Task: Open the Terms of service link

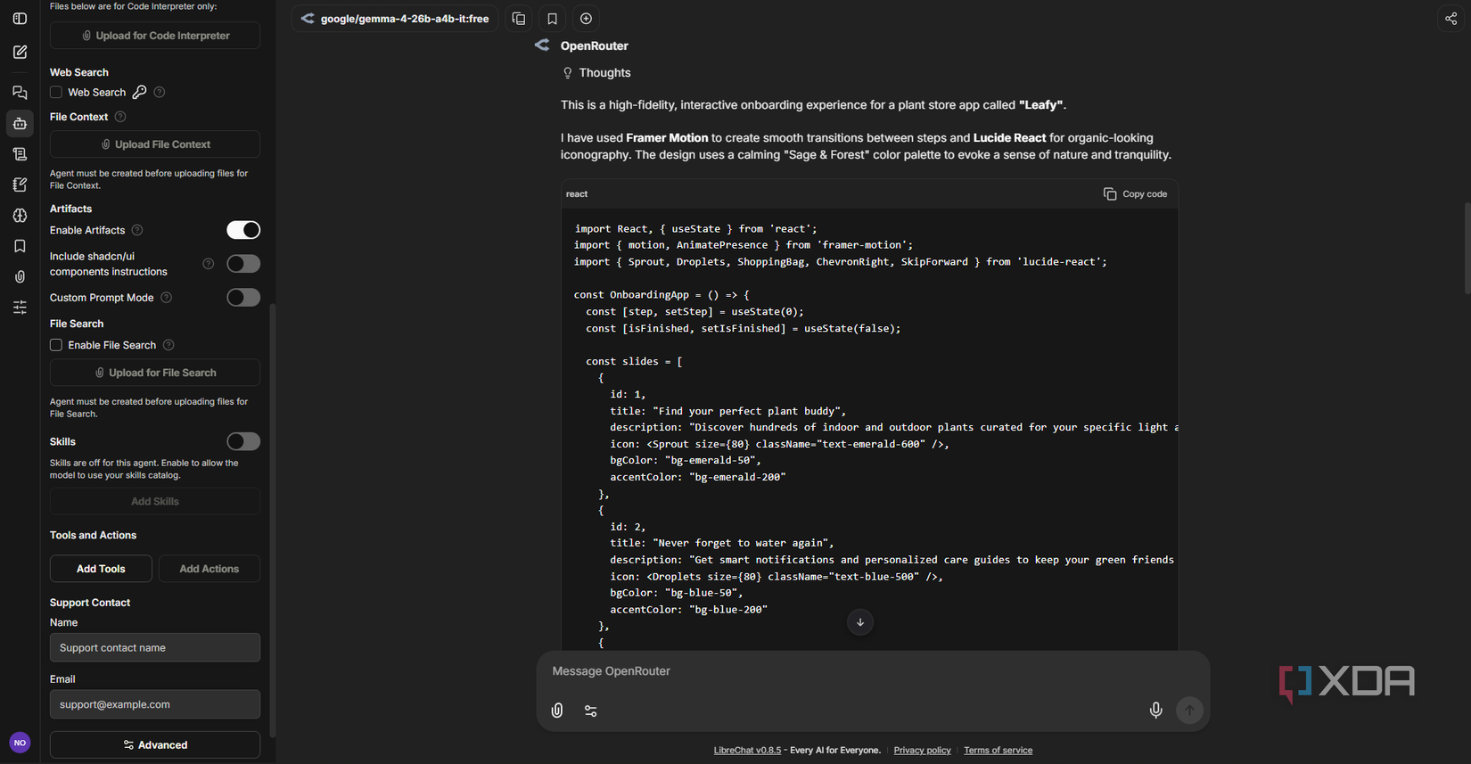Action: coord(998,751)
